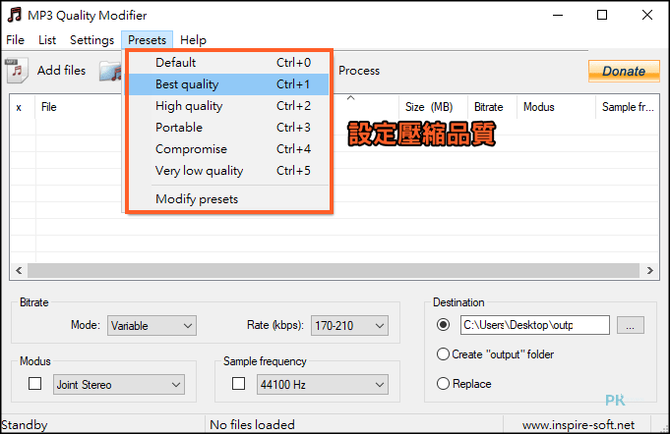Open Modify presets

[x=229, y=199]
